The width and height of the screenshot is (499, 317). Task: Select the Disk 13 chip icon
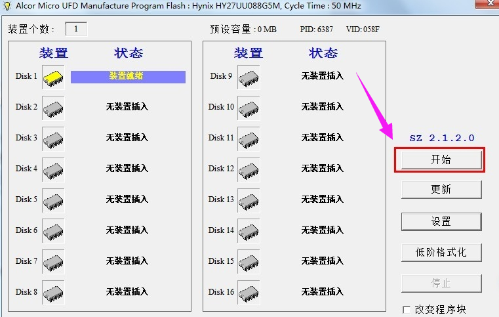(x=249, y=200)
